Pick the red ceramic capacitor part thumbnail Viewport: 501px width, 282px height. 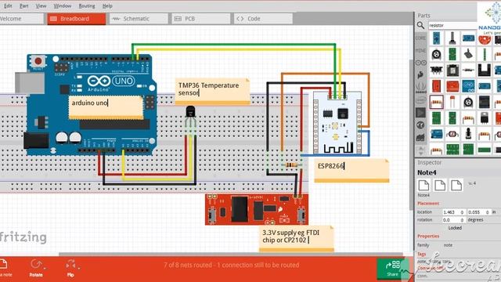(x=452, y=102)
